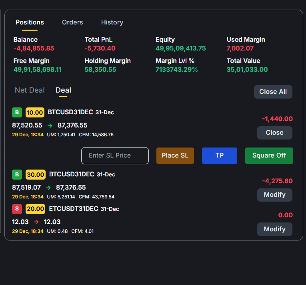The image size is (306, 285).
Task: Click the Enter SL Price field
Action: coord(115,156)
